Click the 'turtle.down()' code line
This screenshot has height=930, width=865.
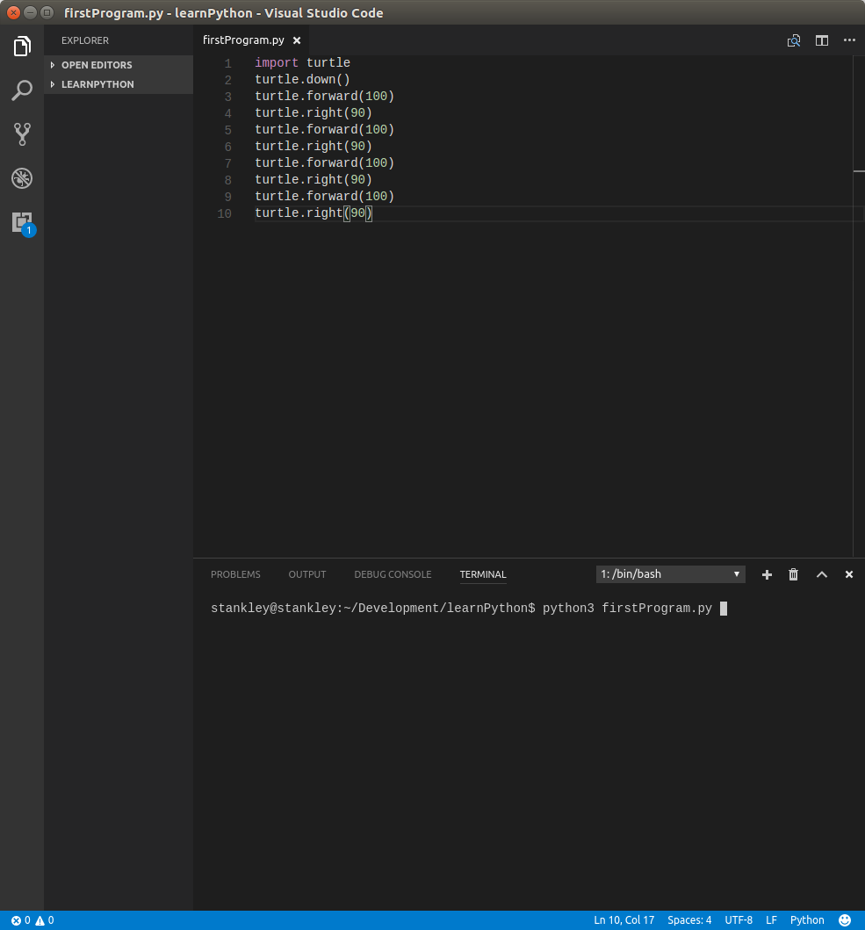click(303, 80)
